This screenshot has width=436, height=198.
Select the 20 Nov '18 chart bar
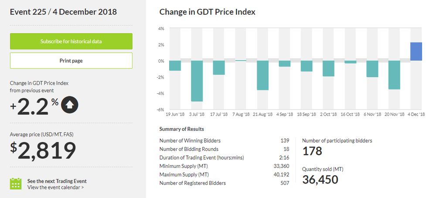pos(395,75)
